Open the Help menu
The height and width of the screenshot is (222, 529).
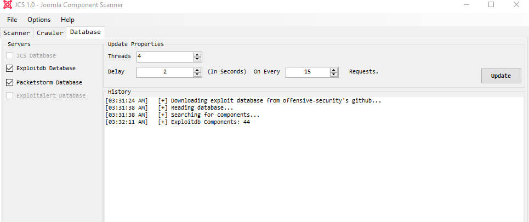[x=67, y=20]
